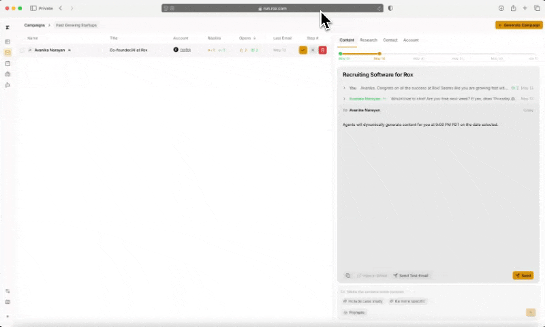545x327 pixels.
Task: Click the Safari address bar
Action: (x=272, y=8)
